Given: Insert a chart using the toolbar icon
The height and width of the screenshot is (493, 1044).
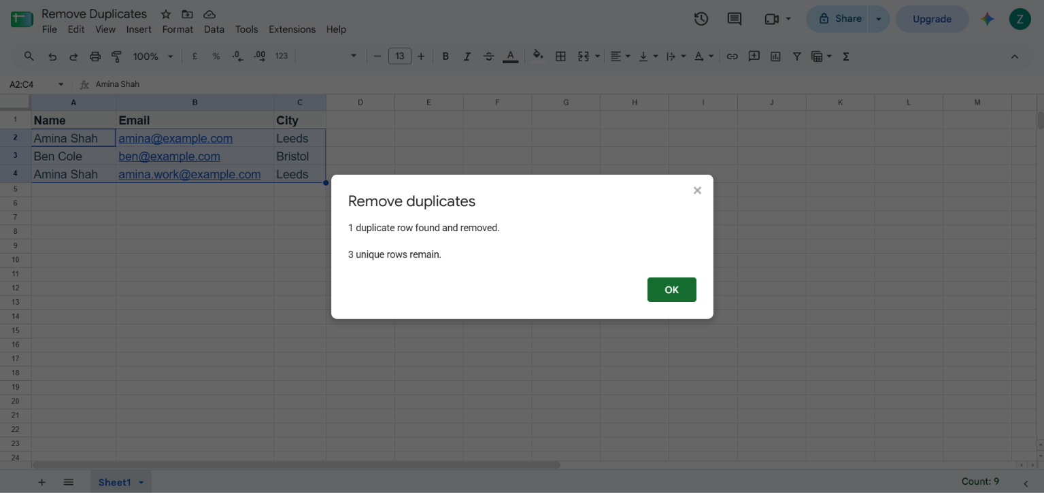Looking at the screenshot, I should tap(775, 56).
